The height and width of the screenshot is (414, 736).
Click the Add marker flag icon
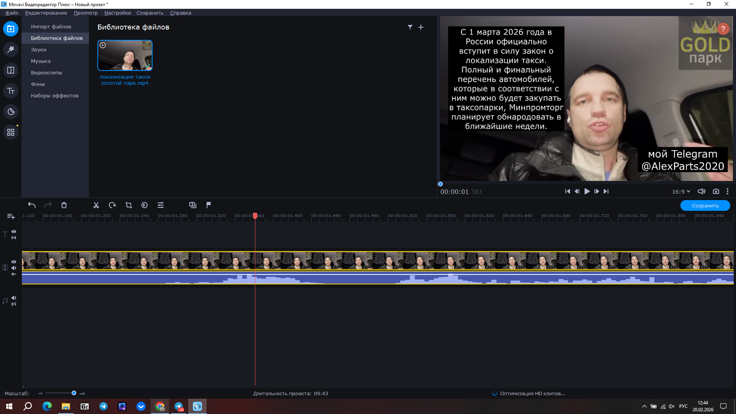point(209,205)
